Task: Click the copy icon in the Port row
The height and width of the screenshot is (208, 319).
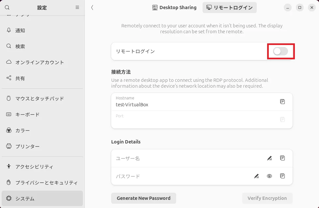Action: pos(282,120)
